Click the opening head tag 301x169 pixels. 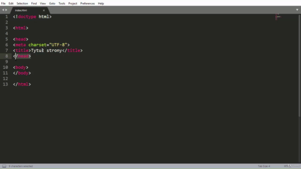[x=21, y=39]
